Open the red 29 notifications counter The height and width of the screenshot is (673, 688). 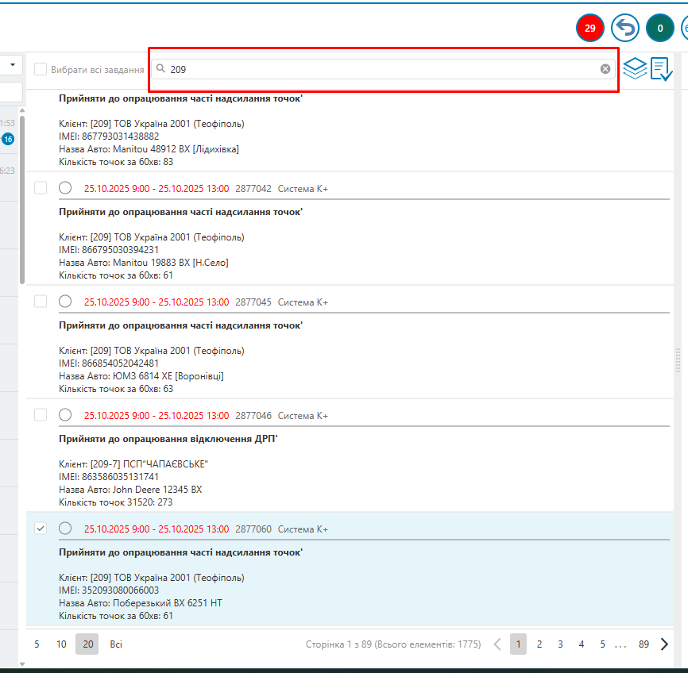click(x=589, y=28)
